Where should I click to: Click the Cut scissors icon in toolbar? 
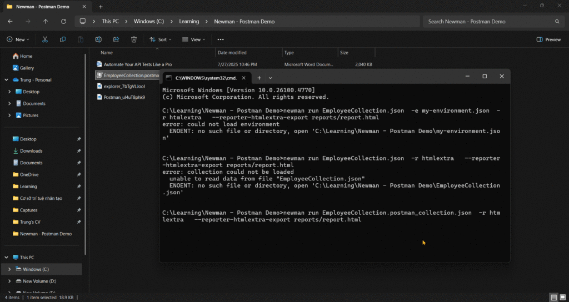click(45, 39)
